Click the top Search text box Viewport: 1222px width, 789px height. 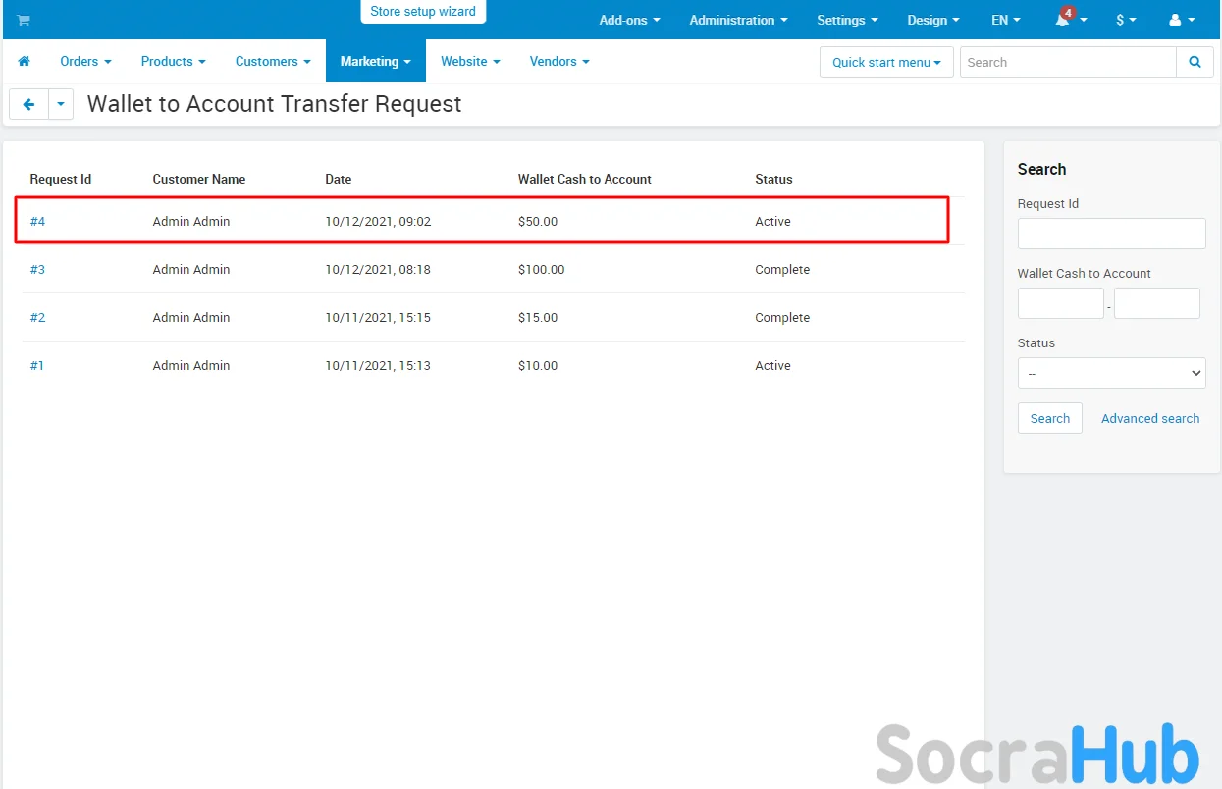click(1067, 62)
